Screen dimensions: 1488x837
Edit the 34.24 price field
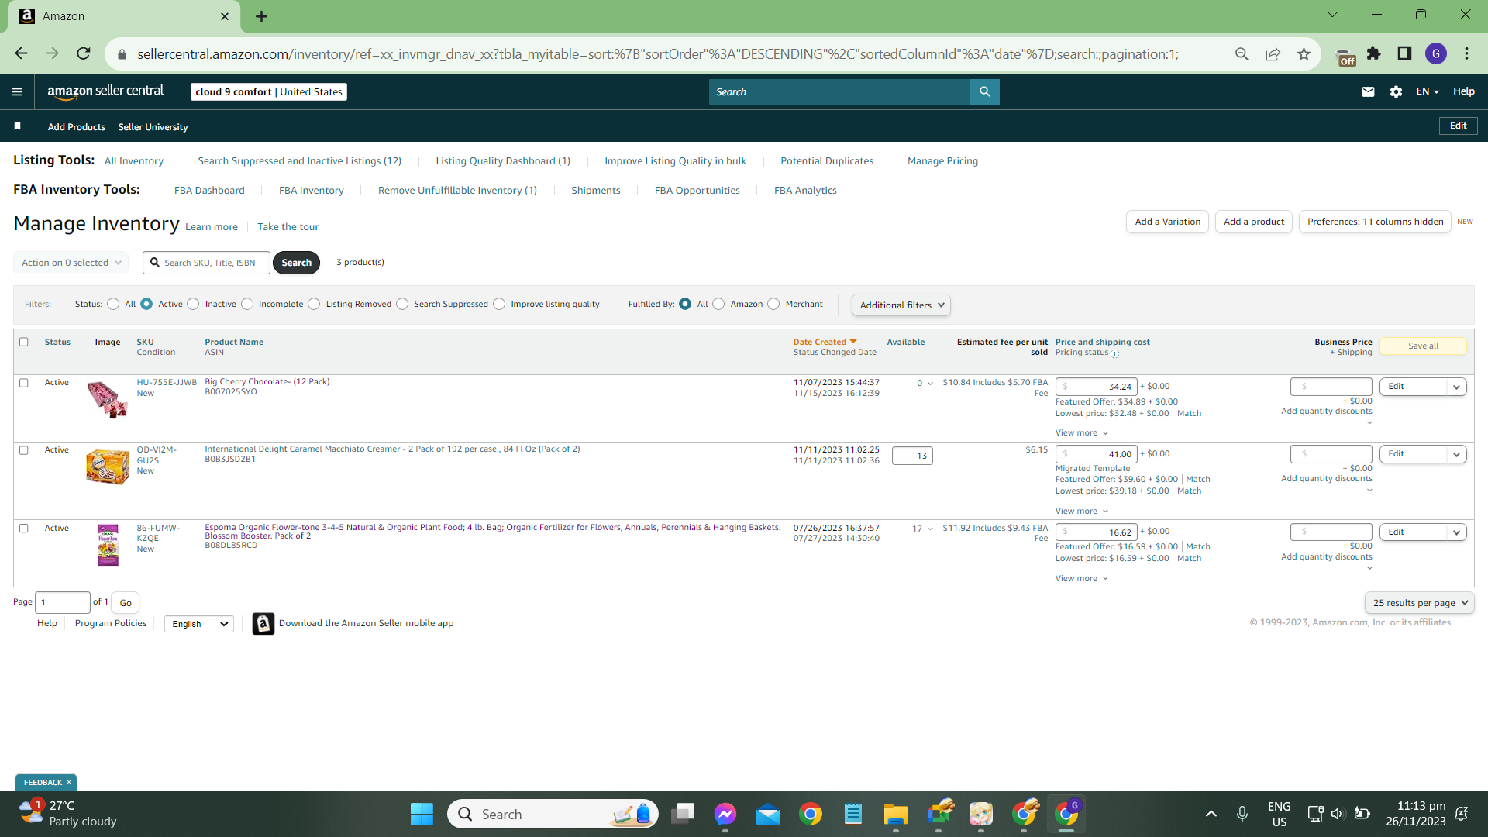pyautogui.click(x=1097, y=387)
